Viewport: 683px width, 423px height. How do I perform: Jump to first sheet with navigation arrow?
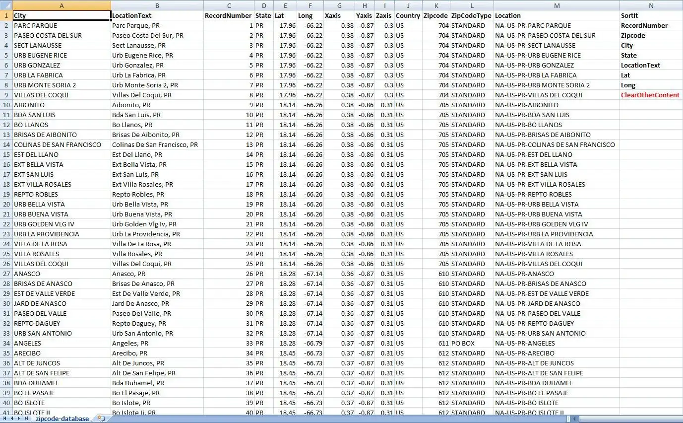click(4, 419)
